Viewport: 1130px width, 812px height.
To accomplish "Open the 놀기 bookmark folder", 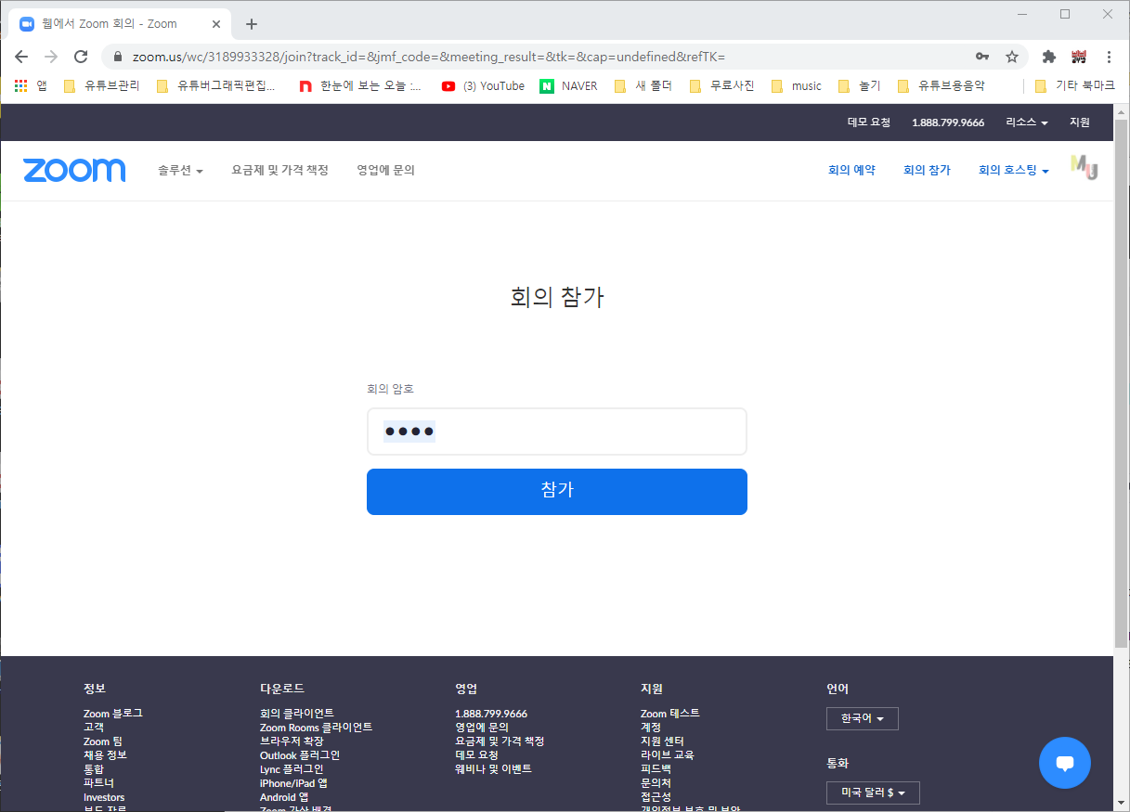I will pyautogui.click(x=858, y=86).
